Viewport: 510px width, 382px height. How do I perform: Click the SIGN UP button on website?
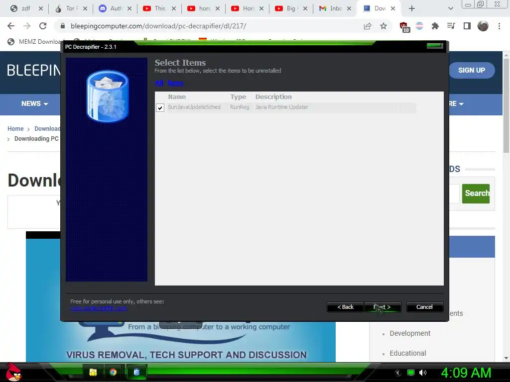(472, 70)
